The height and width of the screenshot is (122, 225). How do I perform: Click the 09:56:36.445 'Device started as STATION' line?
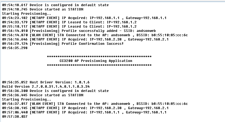click(x=42, y=95)
